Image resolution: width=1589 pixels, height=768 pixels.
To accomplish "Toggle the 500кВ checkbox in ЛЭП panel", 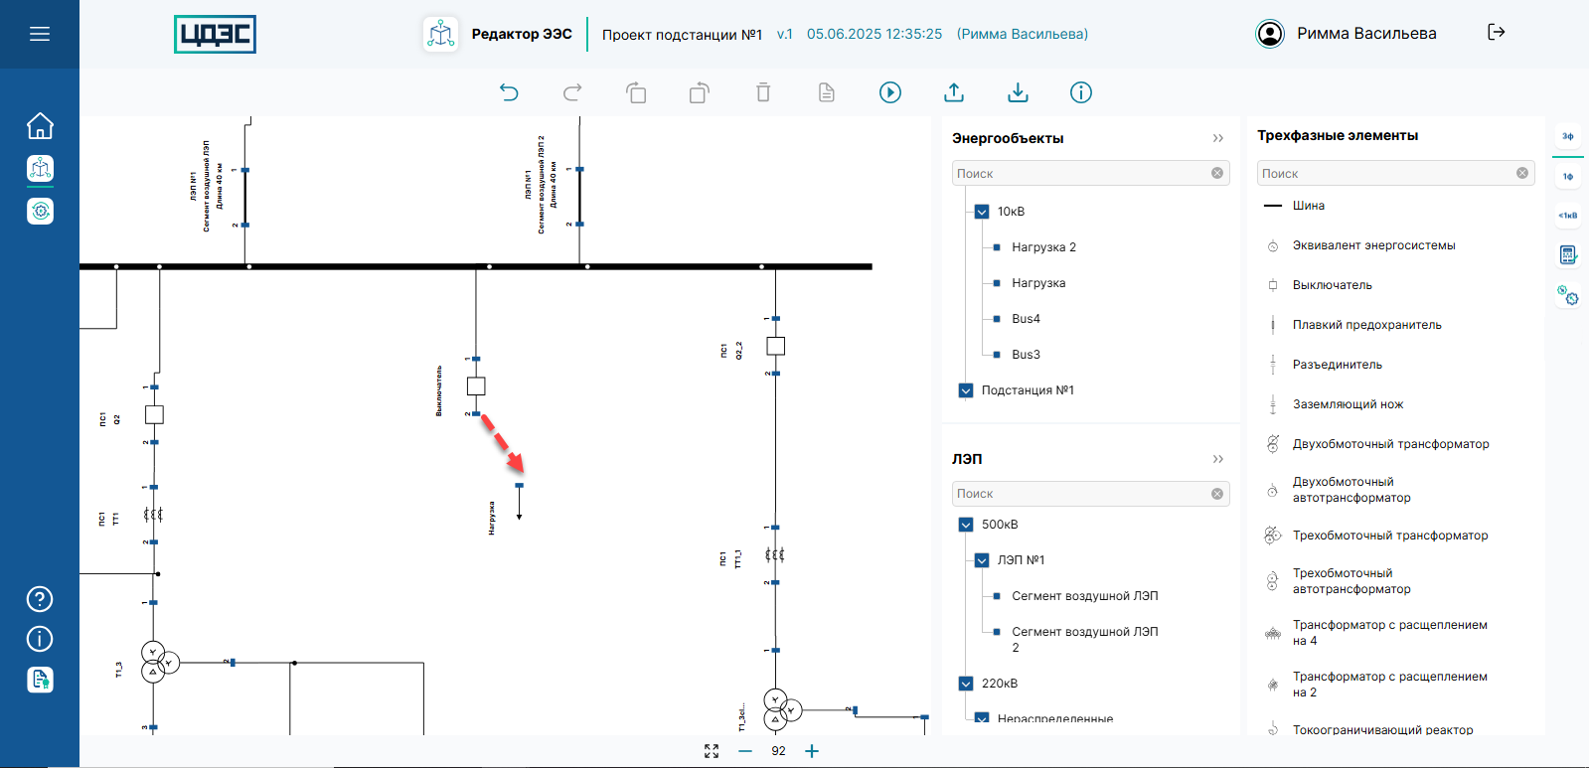I will (x=966, y=525).
